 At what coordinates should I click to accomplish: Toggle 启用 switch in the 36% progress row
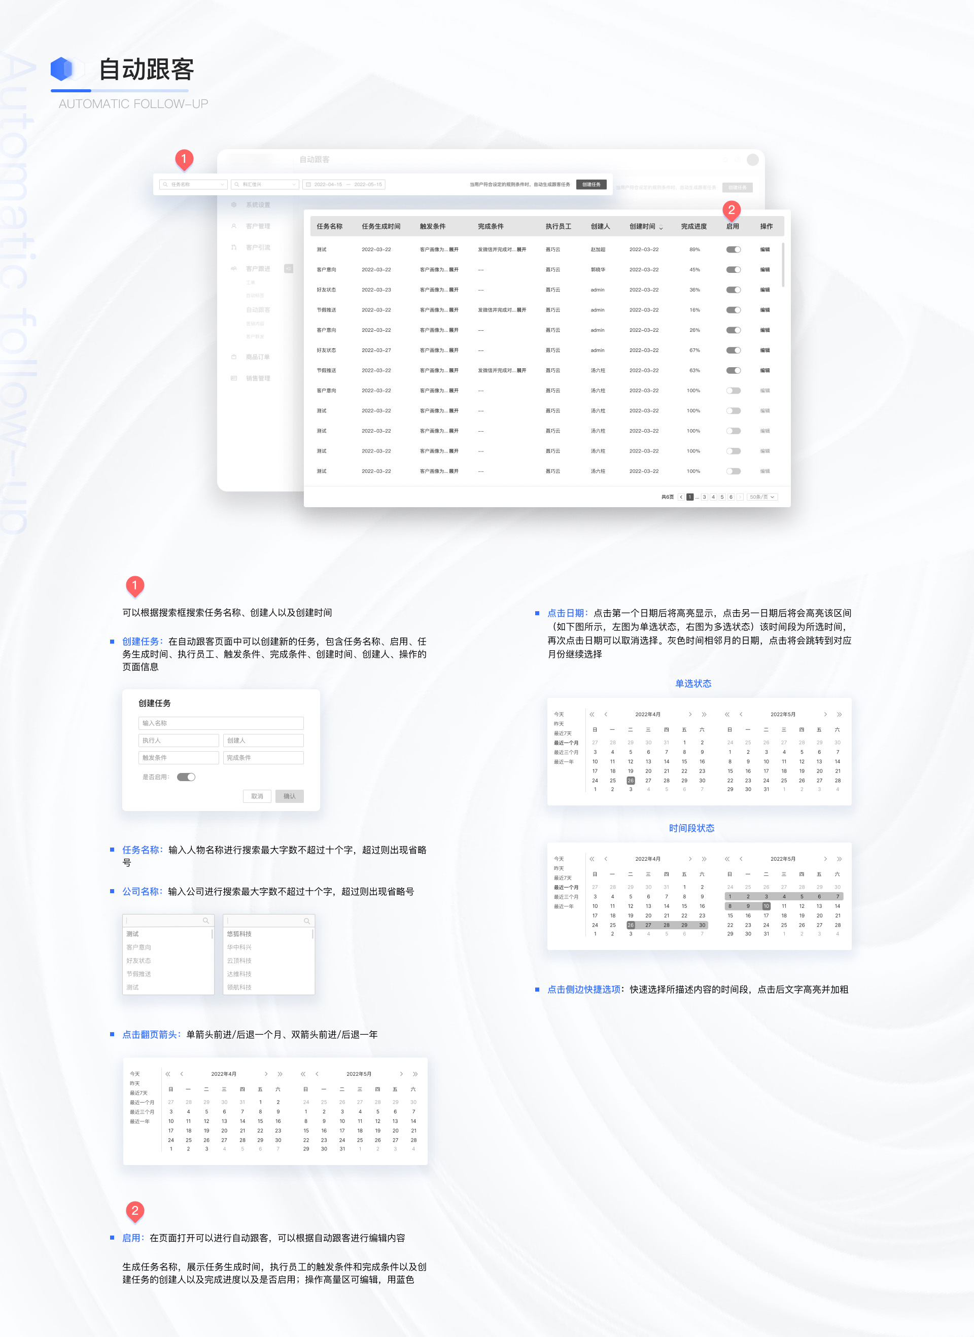(x=734, y=290)
